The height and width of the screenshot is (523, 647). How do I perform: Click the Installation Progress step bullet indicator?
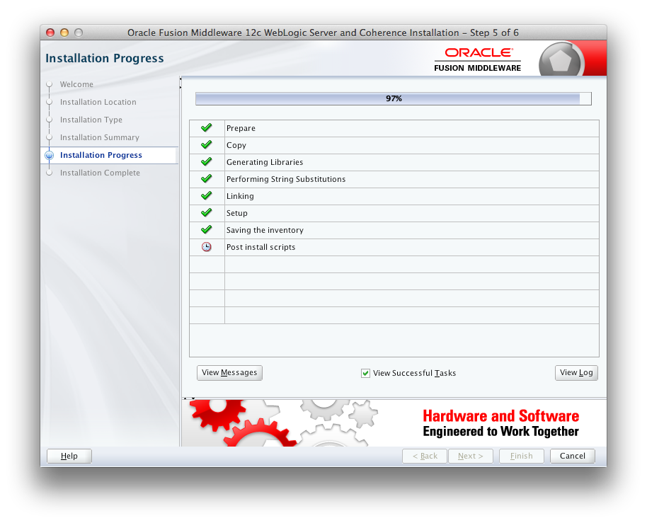coord(49,155)
